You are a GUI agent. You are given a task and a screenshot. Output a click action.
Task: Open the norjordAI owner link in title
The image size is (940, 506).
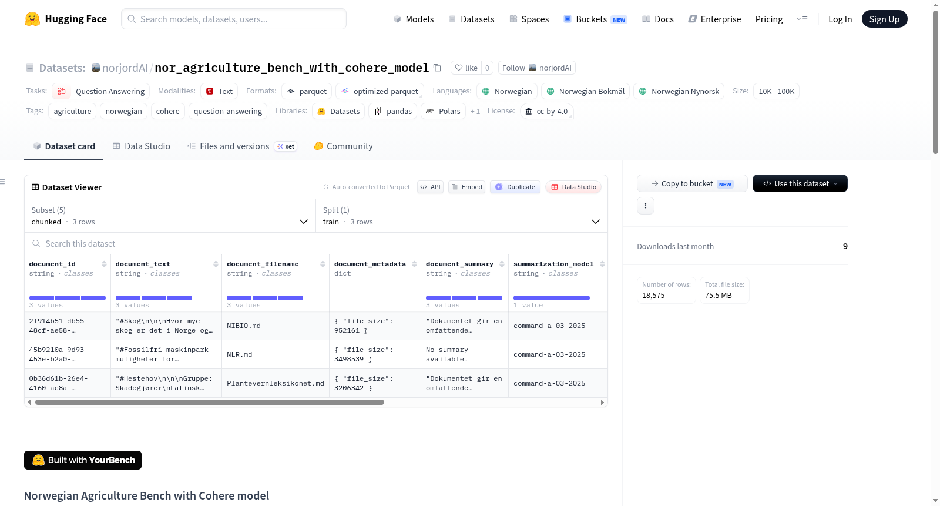pyautogui.click(x=125, y=68)
